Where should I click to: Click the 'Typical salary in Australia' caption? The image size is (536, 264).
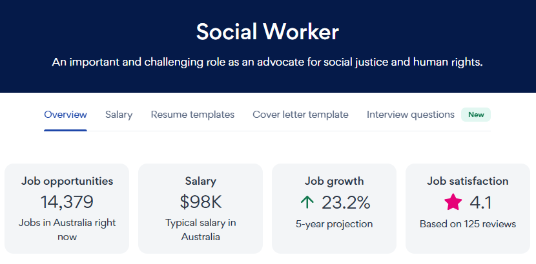point(200,230)
